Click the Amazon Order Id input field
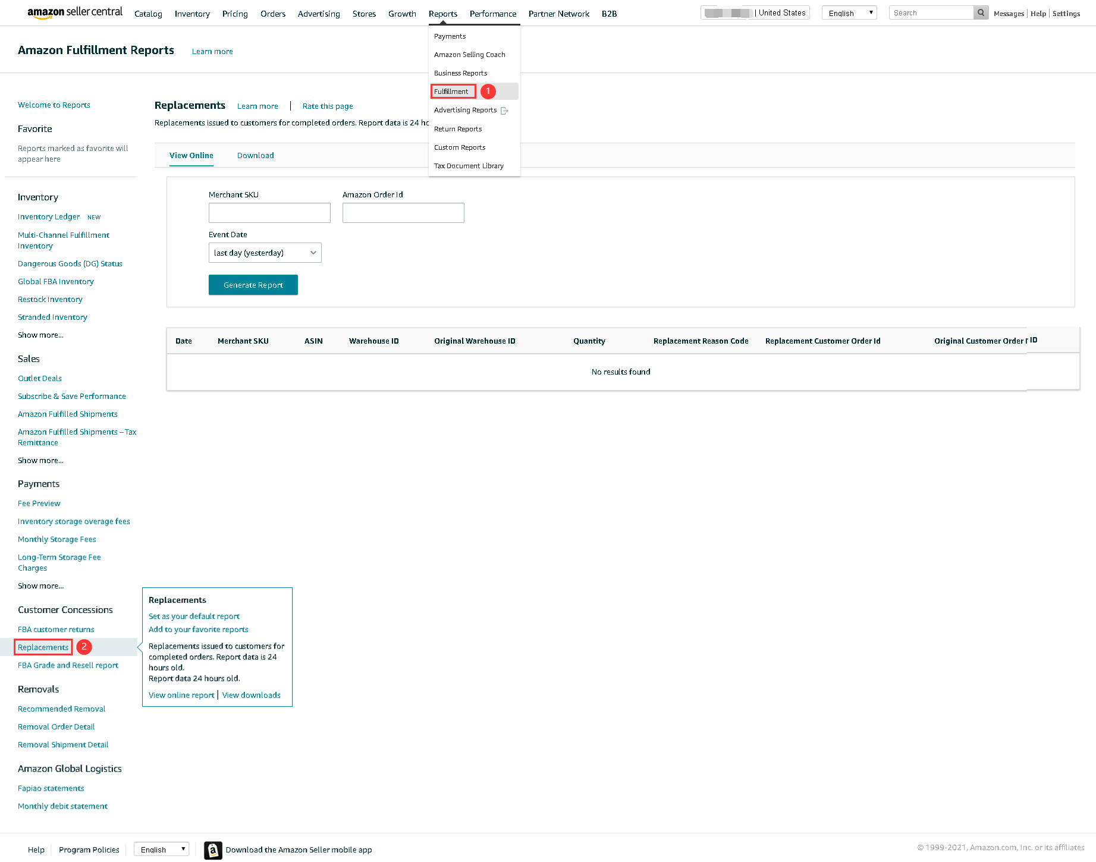This screenshot has width=1096, height=862. pyautogui.click(x=403, y=213)
